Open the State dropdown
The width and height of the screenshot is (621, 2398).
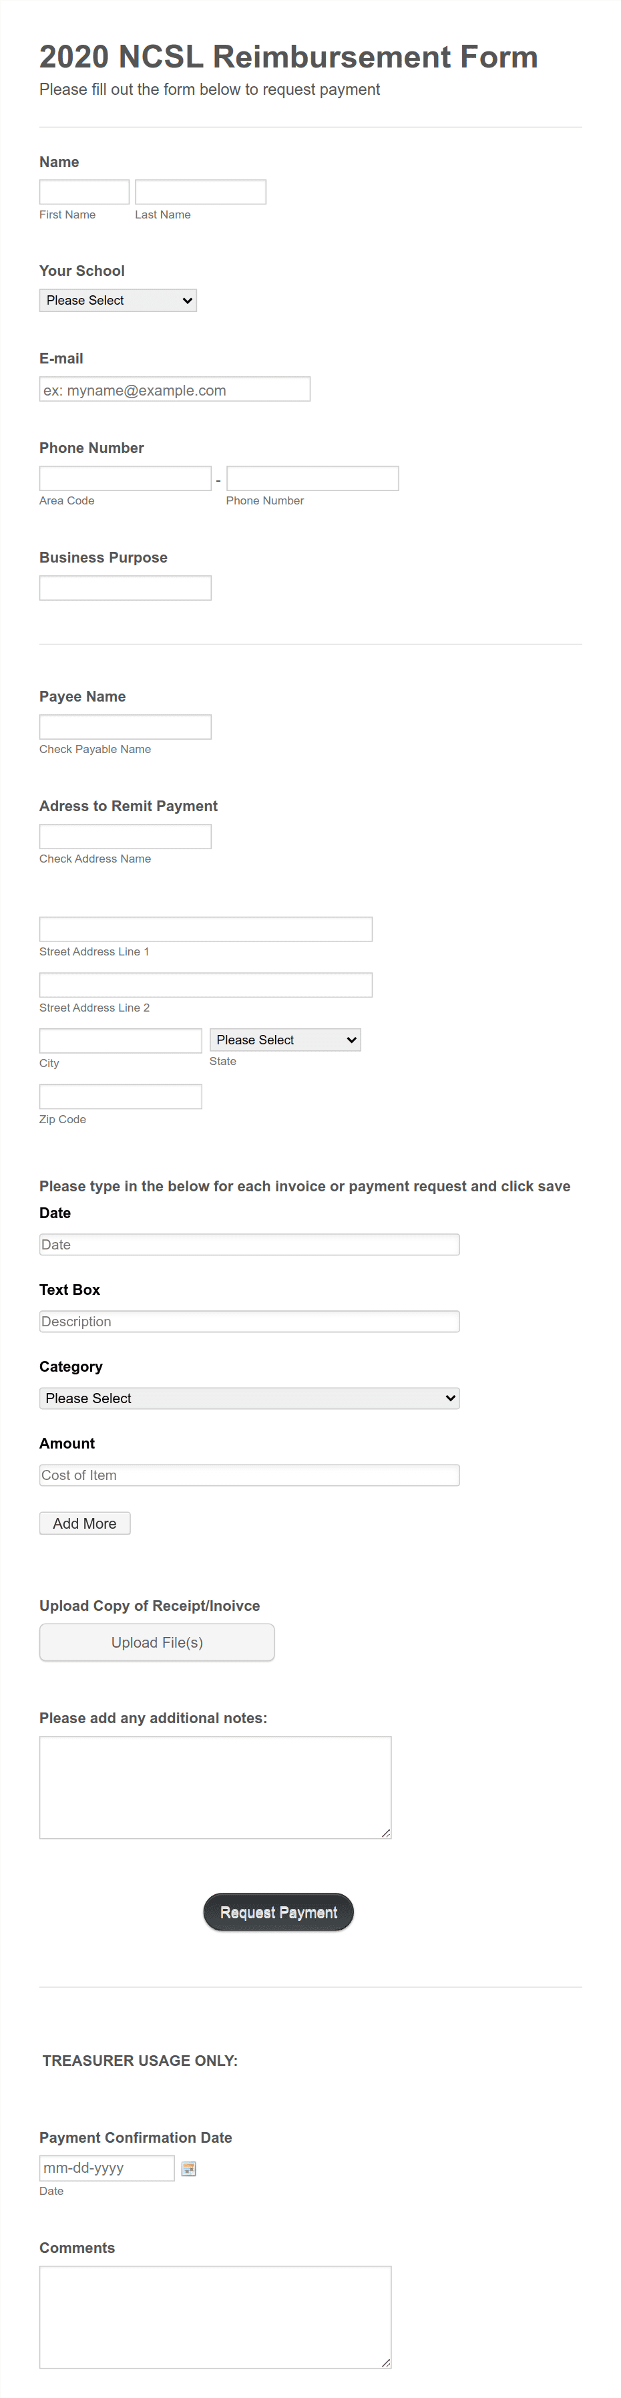284,1039
